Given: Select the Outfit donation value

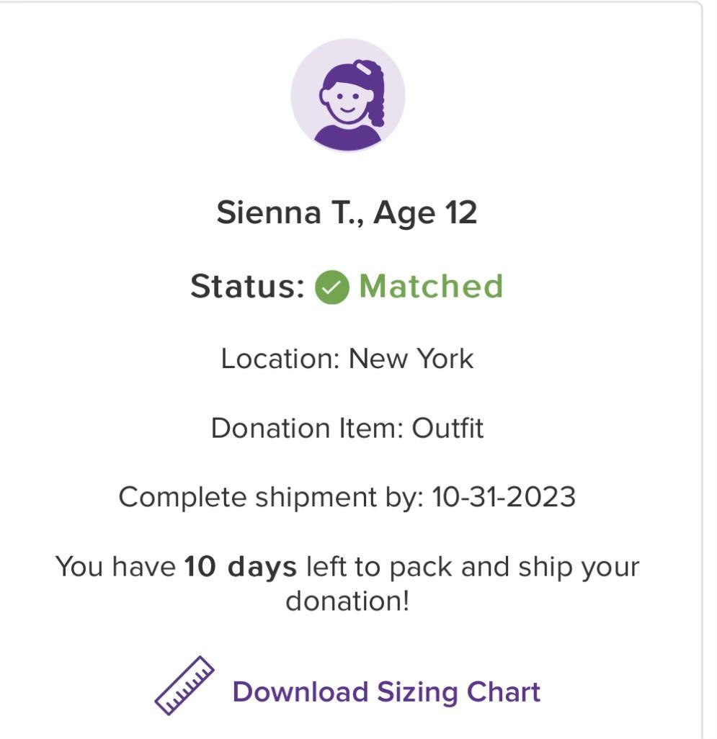Looking at the screenshot, I should (447, 429).
